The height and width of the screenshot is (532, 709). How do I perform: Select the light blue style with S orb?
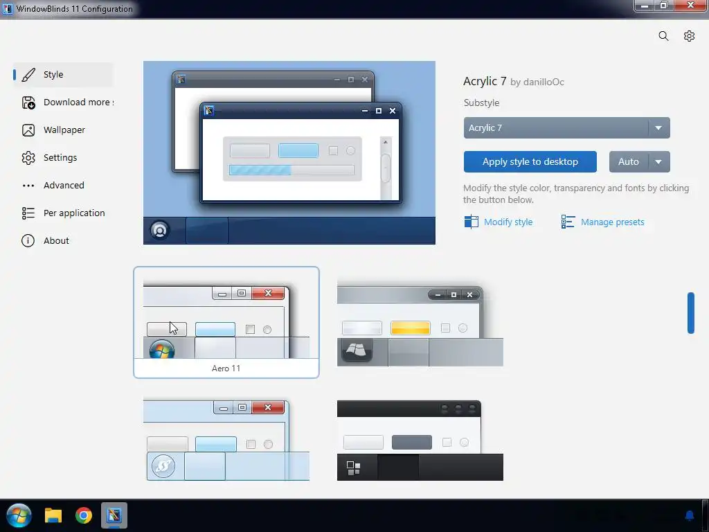[226, 440]
